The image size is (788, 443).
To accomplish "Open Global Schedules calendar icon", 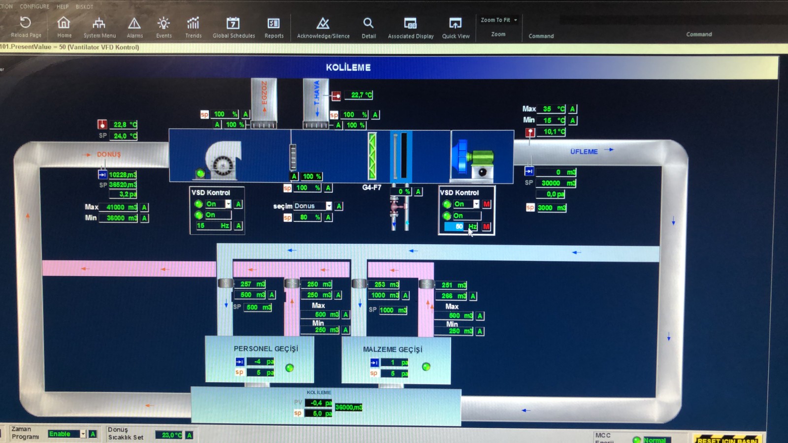I will click(x=233, y=23).
